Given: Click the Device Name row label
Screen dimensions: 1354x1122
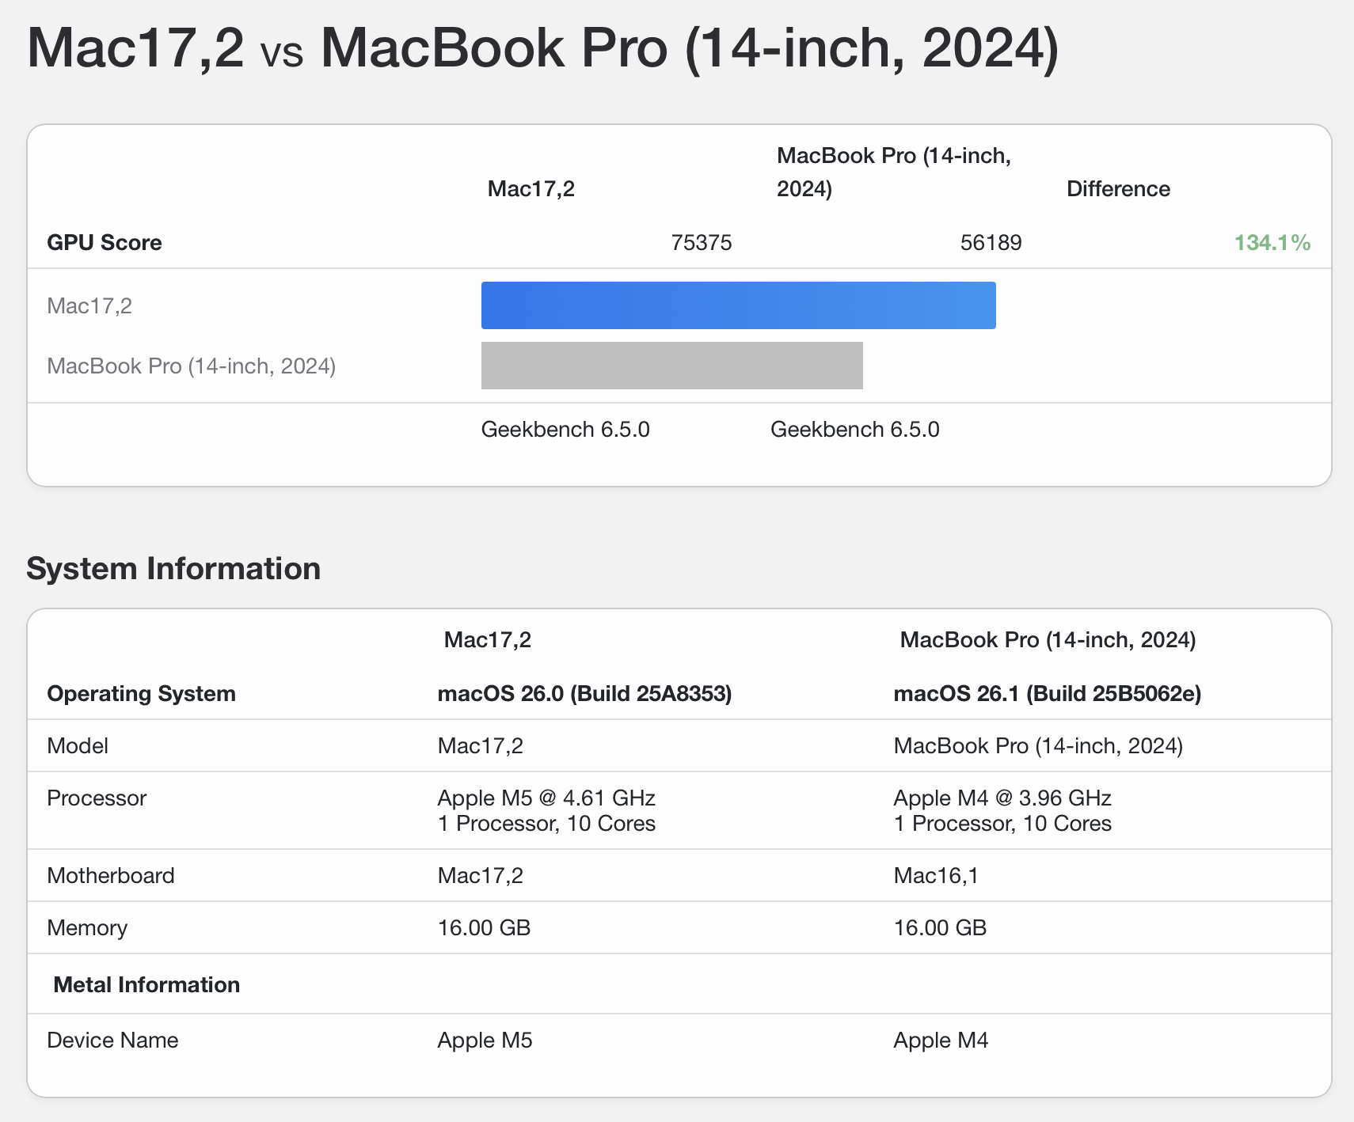Looking at the screenshot, I should coord(112,1040).
